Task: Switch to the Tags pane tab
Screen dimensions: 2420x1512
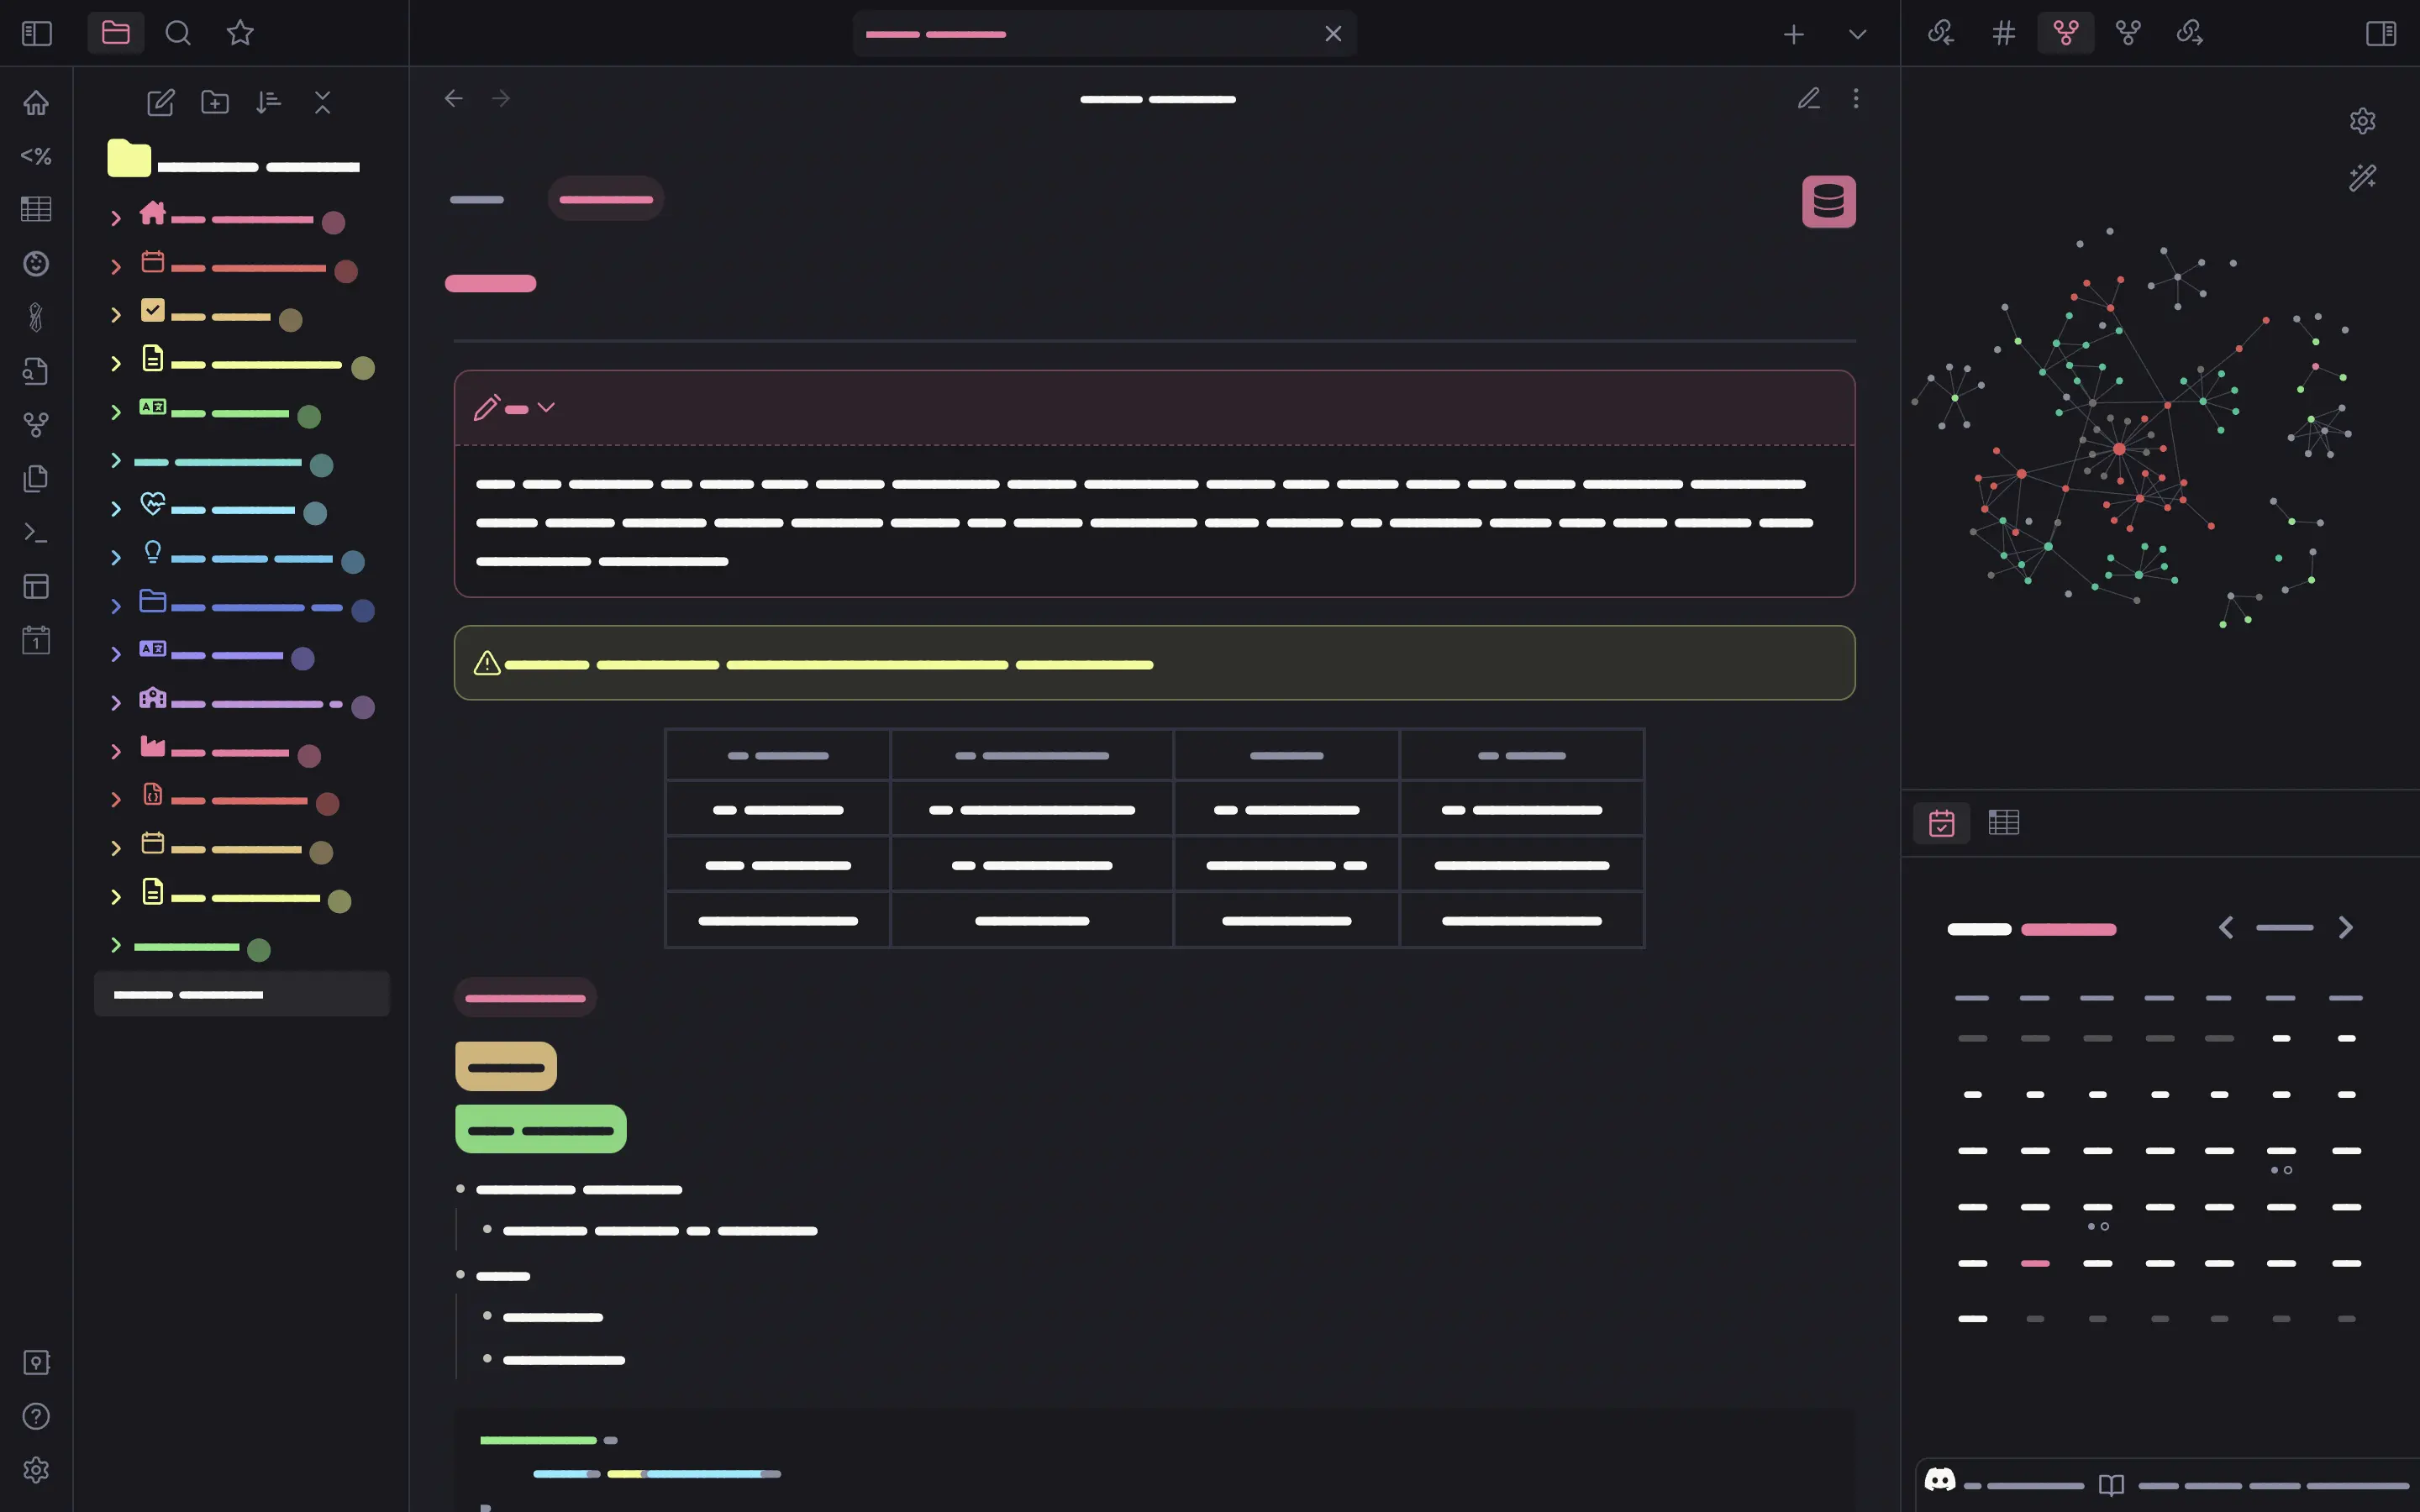Action: [x=2003, y=33]
